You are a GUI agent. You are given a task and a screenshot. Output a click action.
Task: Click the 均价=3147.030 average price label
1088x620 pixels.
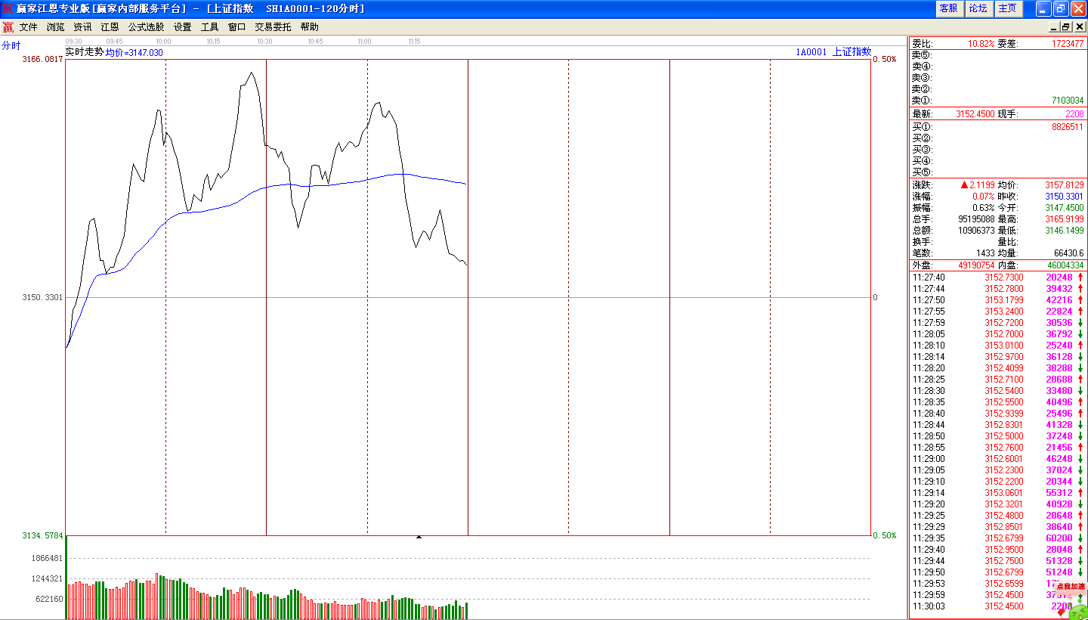pyautogui.click(x=134, y=53)
